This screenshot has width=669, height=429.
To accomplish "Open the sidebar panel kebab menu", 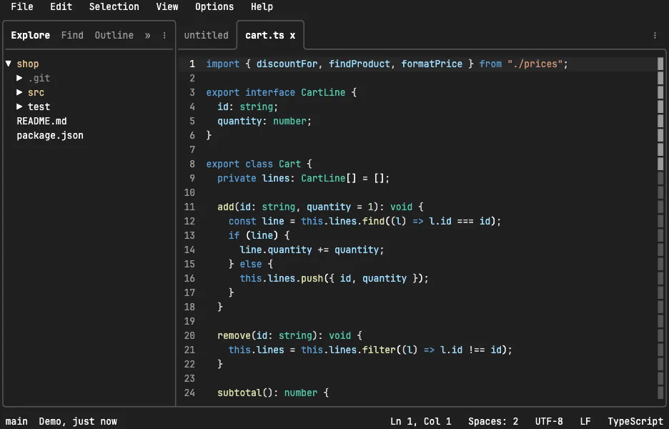I will click(164, 36).
